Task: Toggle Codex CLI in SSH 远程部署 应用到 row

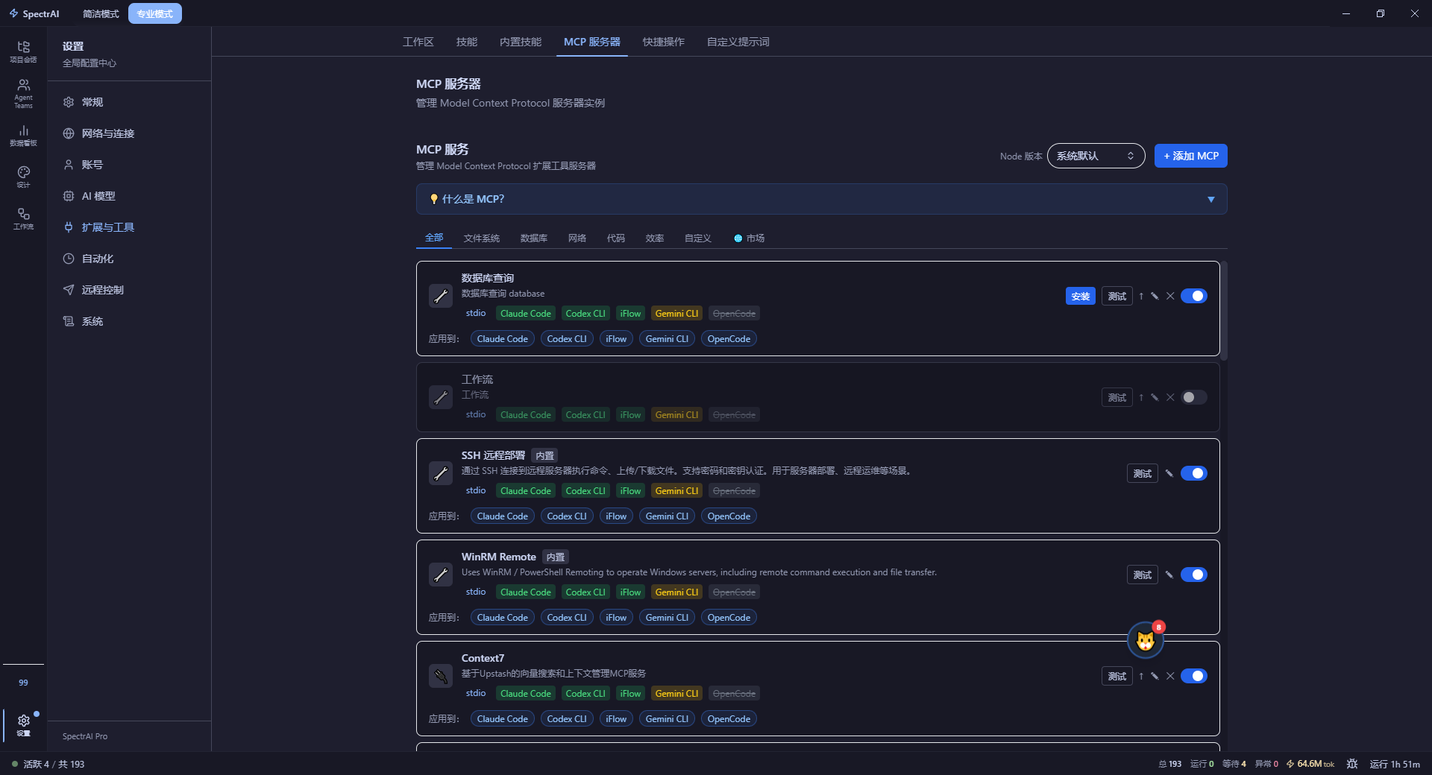Action: click(x=567, y=516)
